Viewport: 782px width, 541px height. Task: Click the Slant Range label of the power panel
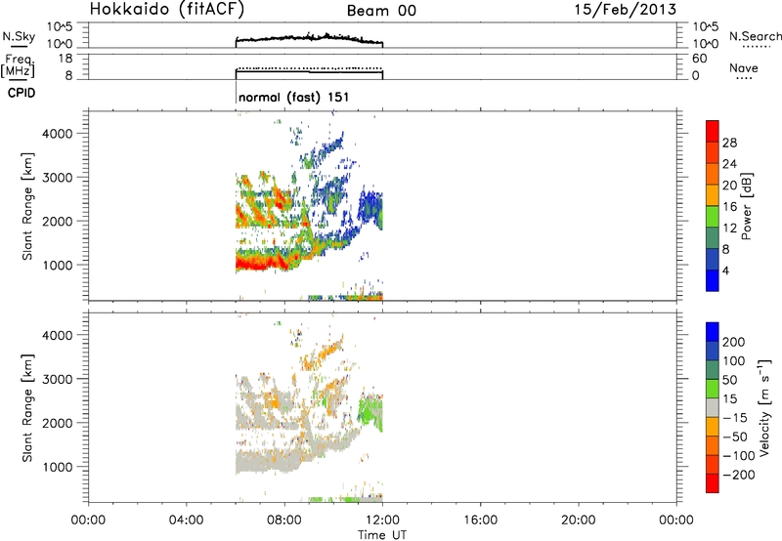coord(27,206)
